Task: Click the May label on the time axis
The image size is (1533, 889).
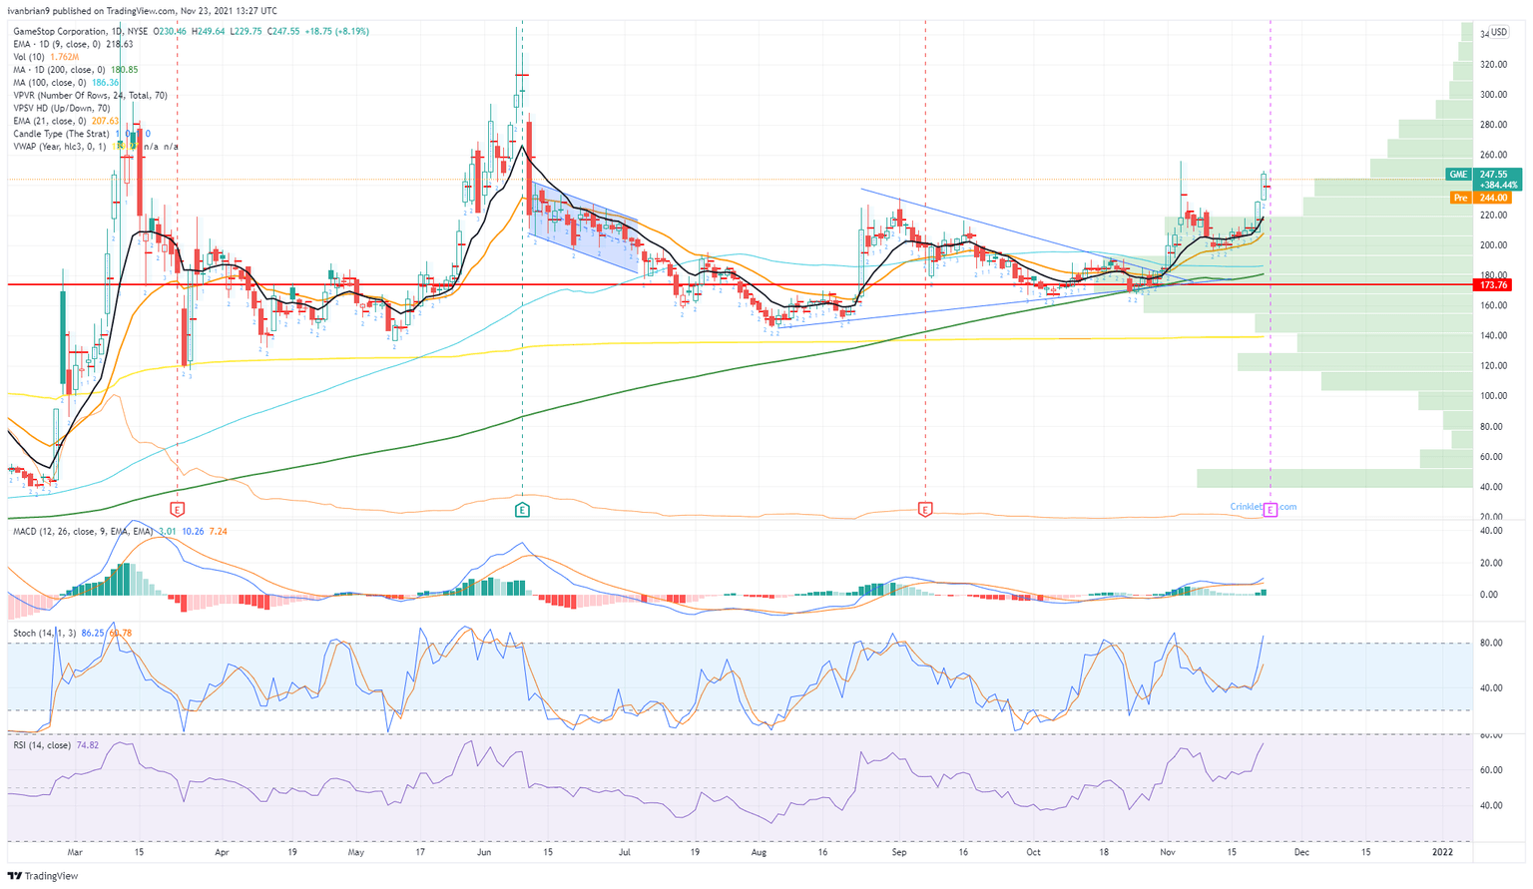Action: pos(356,853)
